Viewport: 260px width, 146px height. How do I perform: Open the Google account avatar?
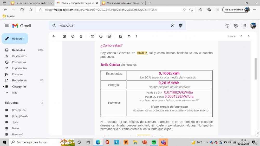point(253,26)
